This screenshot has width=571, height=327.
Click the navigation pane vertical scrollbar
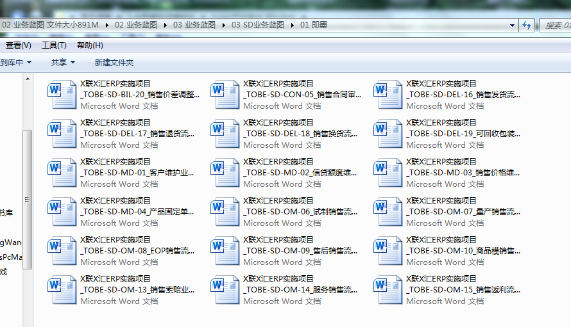tap(27, 198)
